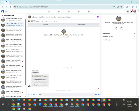Expand the Privacy & support section
The image size is (139, 111).
[119, 40]
